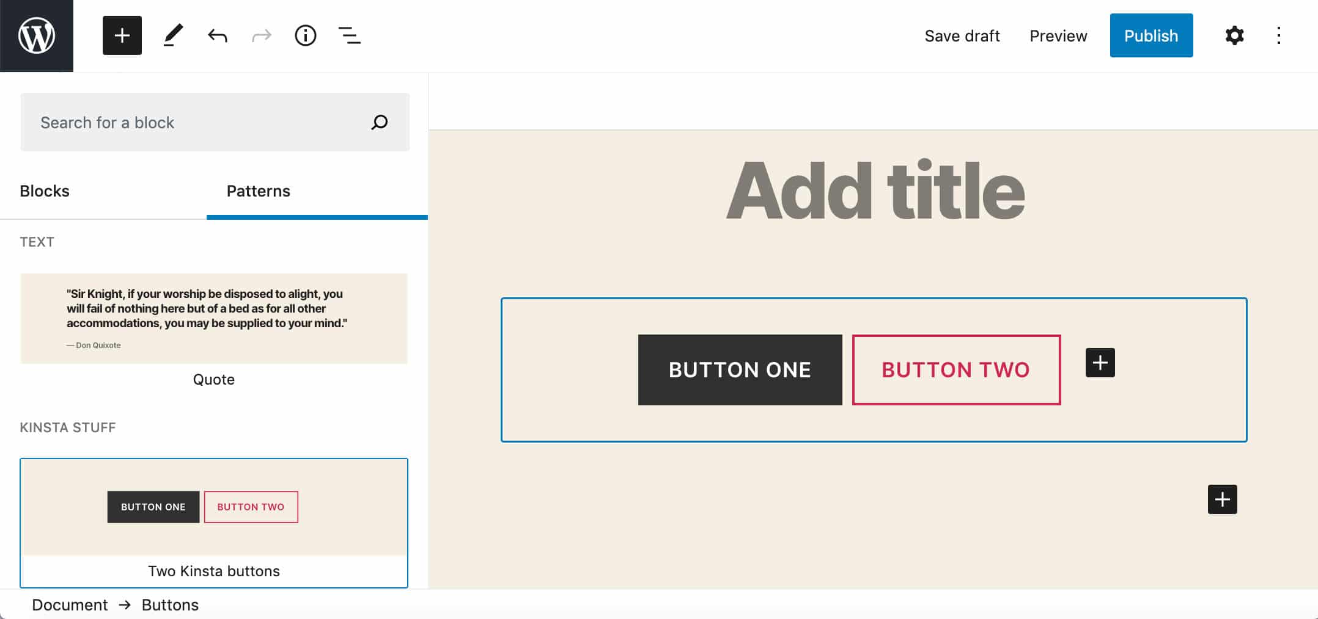Open the Preview option
The image size is (1318, 619).
click(x=1058, y=35)
